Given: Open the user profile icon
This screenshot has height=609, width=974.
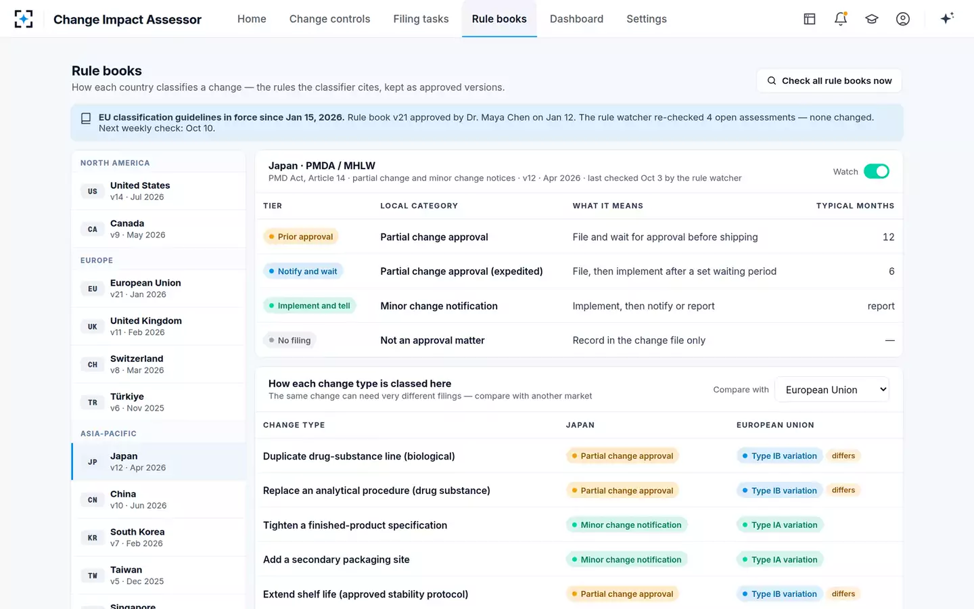Looking at the screenshot, I should pyautogui.click(x=903, y=19).
